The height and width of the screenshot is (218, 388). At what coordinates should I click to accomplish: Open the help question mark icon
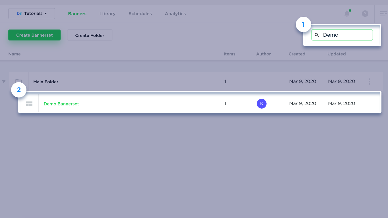pos(365,14)
